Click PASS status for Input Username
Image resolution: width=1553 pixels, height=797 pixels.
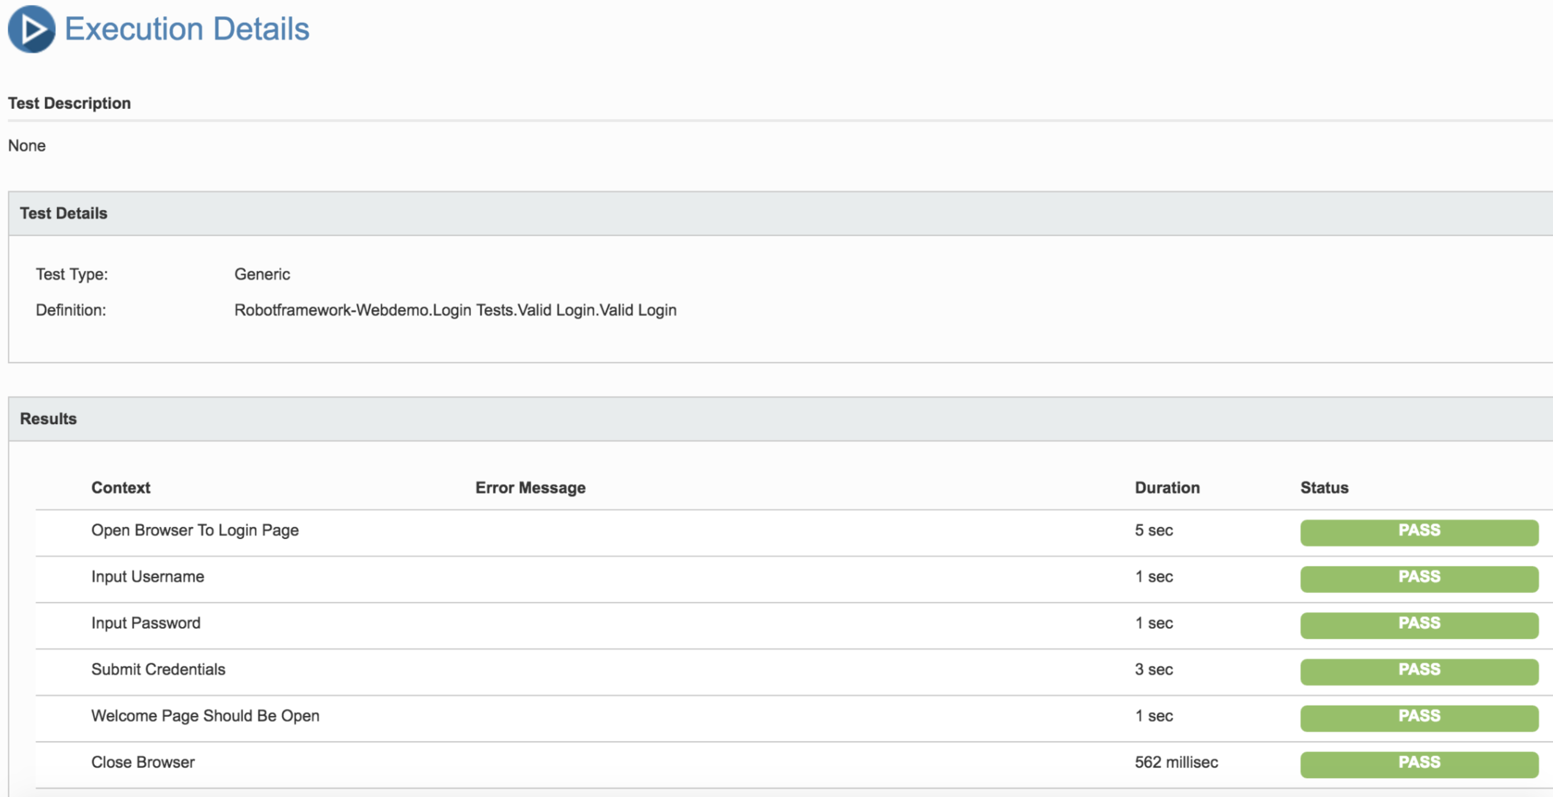(x=1419, y=580)
